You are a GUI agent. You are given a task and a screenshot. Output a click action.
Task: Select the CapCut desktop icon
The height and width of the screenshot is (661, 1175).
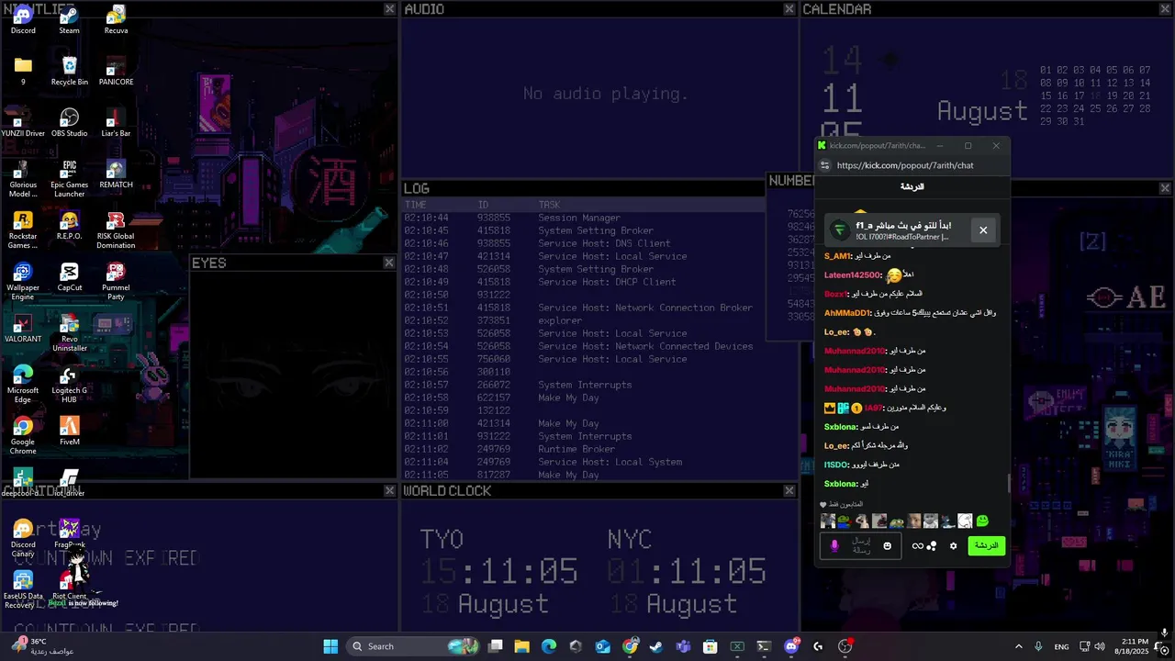[69, 276]
